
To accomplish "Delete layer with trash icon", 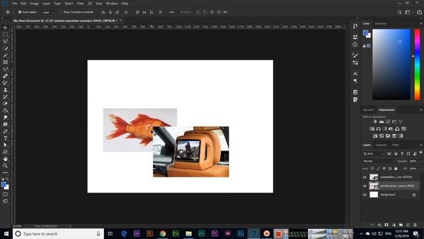I will tap(415, 225).
